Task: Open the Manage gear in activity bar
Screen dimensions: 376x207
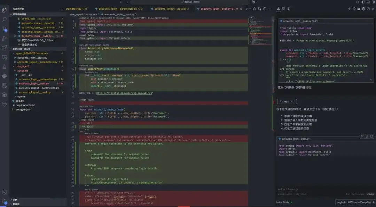Action: (x=4, y=201)
